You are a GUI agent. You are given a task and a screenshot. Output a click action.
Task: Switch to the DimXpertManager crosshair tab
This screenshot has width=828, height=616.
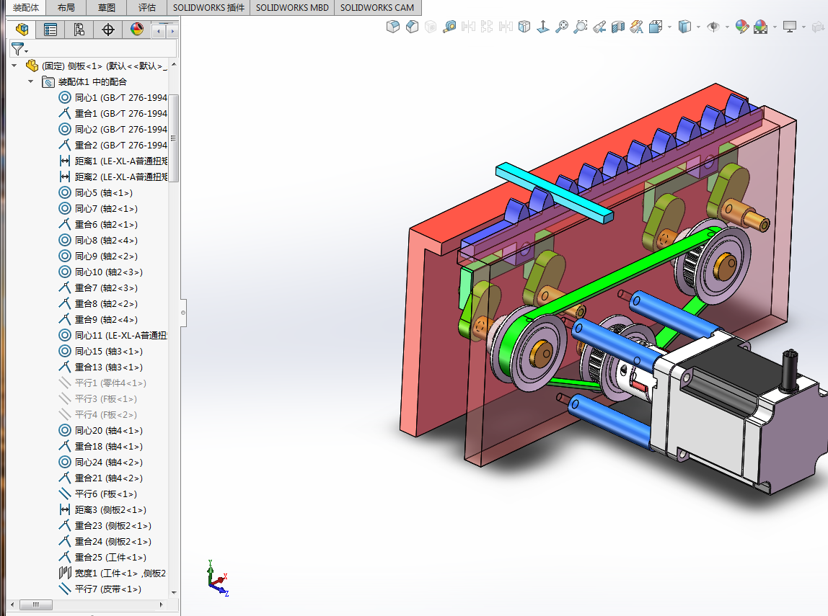point(108,30)
